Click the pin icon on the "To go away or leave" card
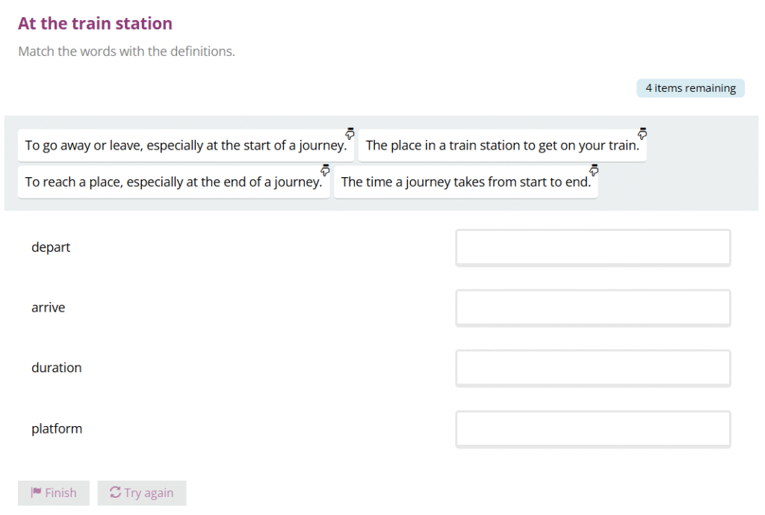This screenshot has height=515, width=765. [x=350, y=133]
